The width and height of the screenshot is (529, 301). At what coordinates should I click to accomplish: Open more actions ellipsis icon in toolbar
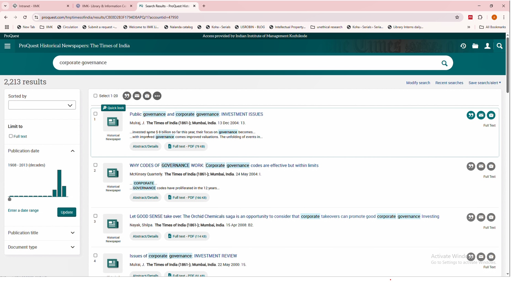(x=157, y=96)
